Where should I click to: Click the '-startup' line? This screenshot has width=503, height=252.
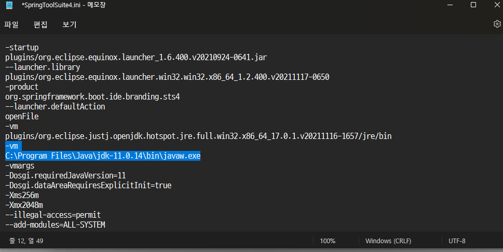click(x=22, y=48)
